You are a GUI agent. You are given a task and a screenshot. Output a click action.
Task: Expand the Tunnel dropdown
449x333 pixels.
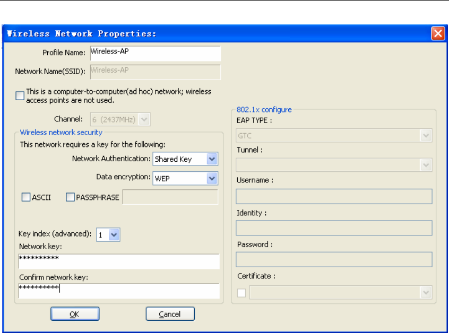[426, 165]
